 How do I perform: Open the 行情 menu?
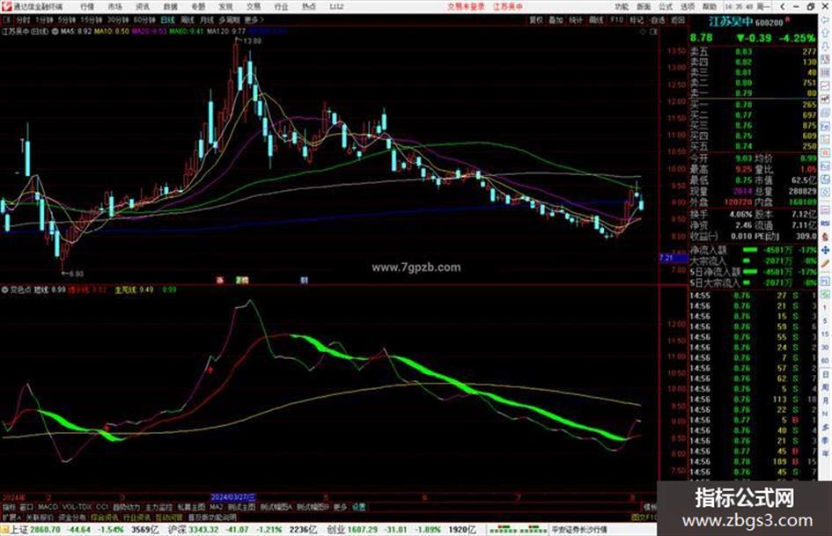87,7
